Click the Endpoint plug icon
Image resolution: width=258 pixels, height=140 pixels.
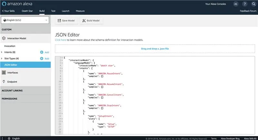coord(4,81)
